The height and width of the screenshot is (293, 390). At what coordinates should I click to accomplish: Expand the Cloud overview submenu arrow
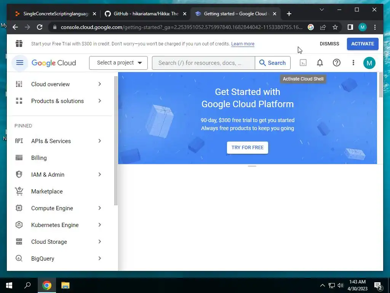(x=99, y=84)
